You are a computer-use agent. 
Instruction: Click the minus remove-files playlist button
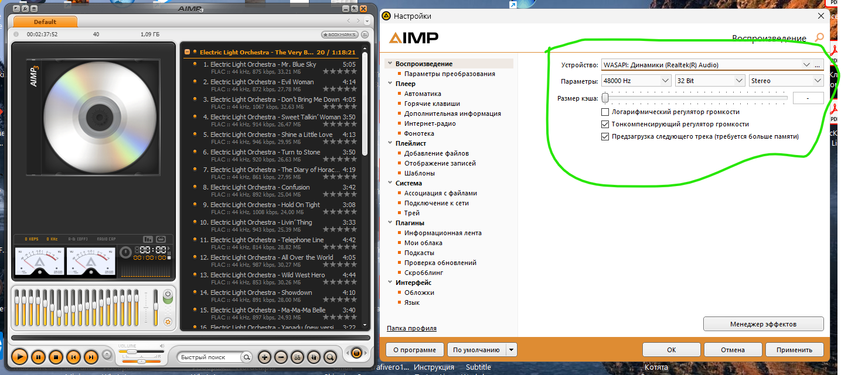[x=281, y=357]
